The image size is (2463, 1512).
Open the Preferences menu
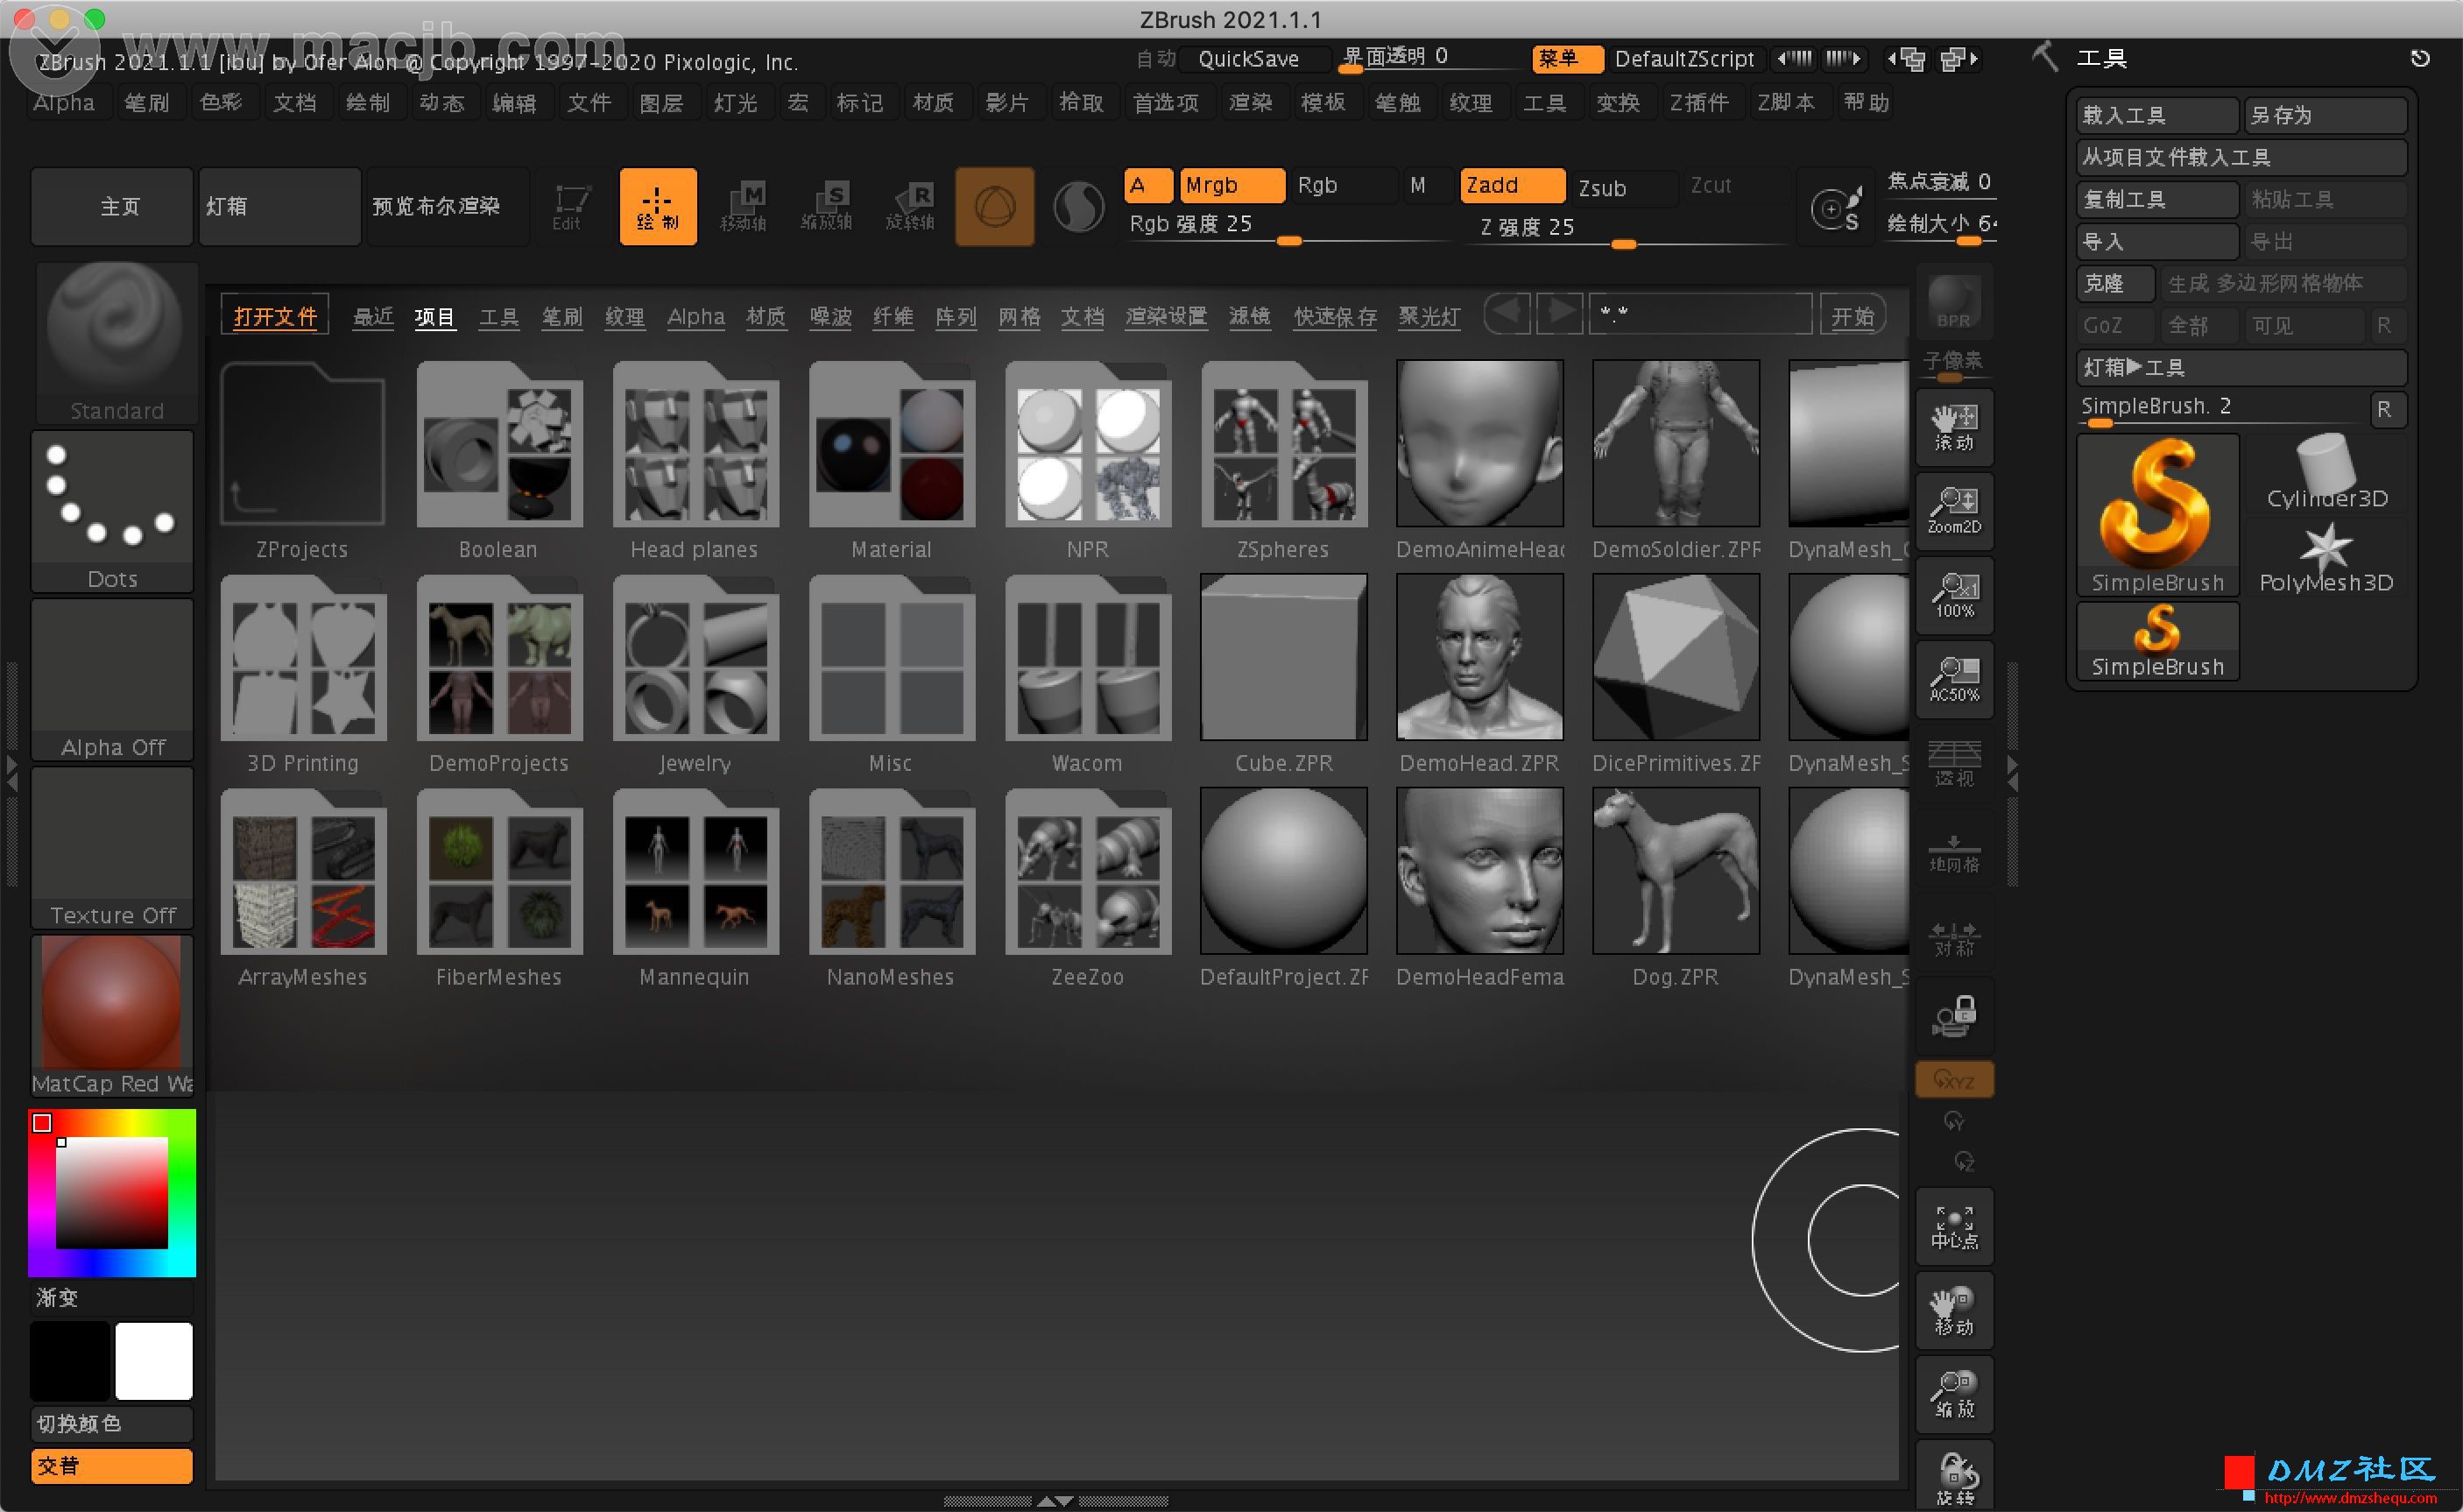tap(1166, 103)
